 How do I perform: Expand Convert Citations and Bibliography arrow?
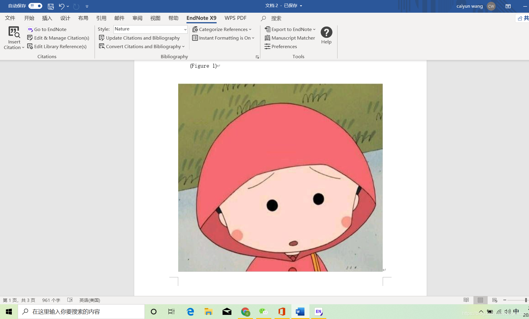pos(183,47)
